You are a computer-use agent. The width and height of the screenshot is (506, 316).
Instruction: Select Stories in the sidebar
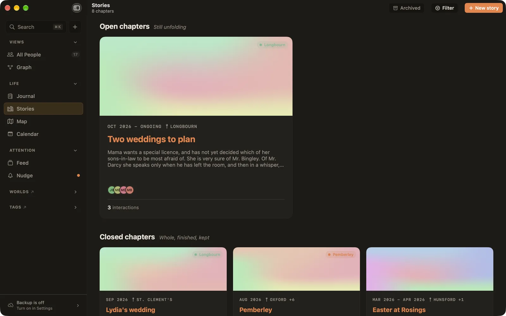click(43, 109)
